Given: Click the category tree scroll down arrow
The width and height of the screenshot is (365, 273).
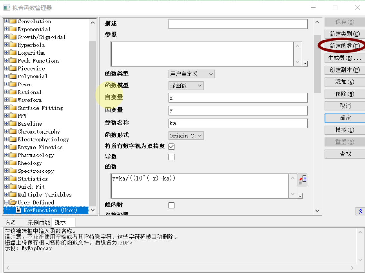Looking at the screenshot, I should point(93,210).
